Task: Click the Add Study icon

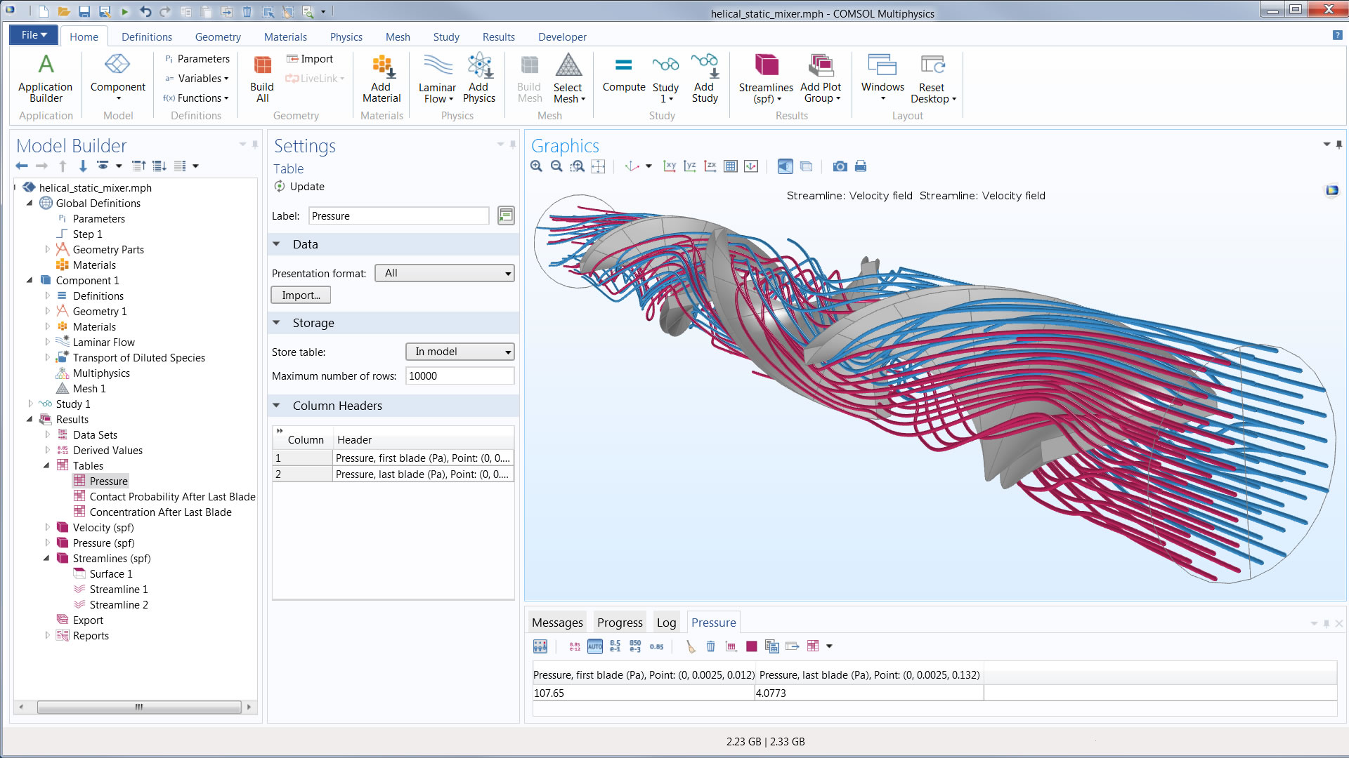Action: (705, 79)
